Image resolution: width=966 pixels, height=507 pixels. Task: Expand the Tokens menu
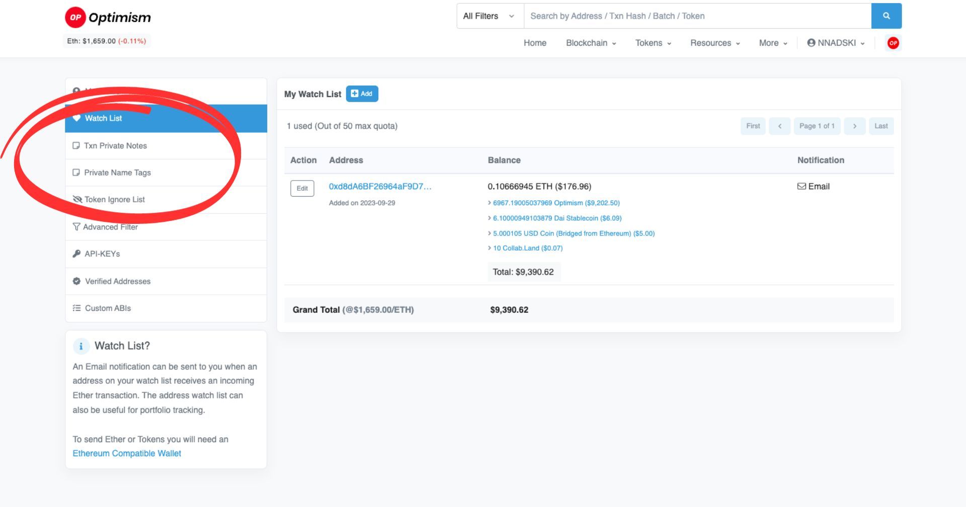[x=654, y=43]
